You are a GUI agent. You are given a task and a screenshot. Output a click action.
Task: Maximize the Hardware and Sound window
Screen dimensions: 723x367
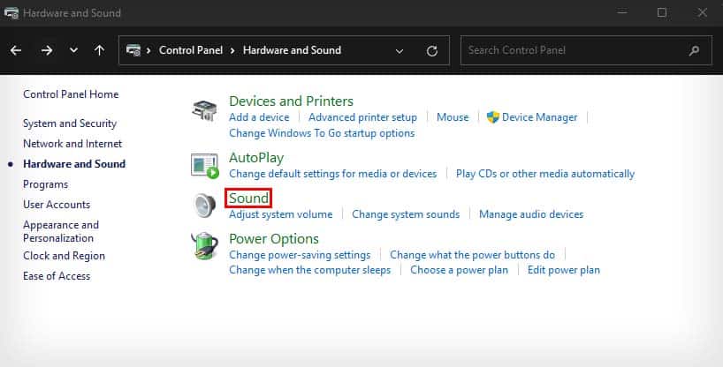[662, 12]
